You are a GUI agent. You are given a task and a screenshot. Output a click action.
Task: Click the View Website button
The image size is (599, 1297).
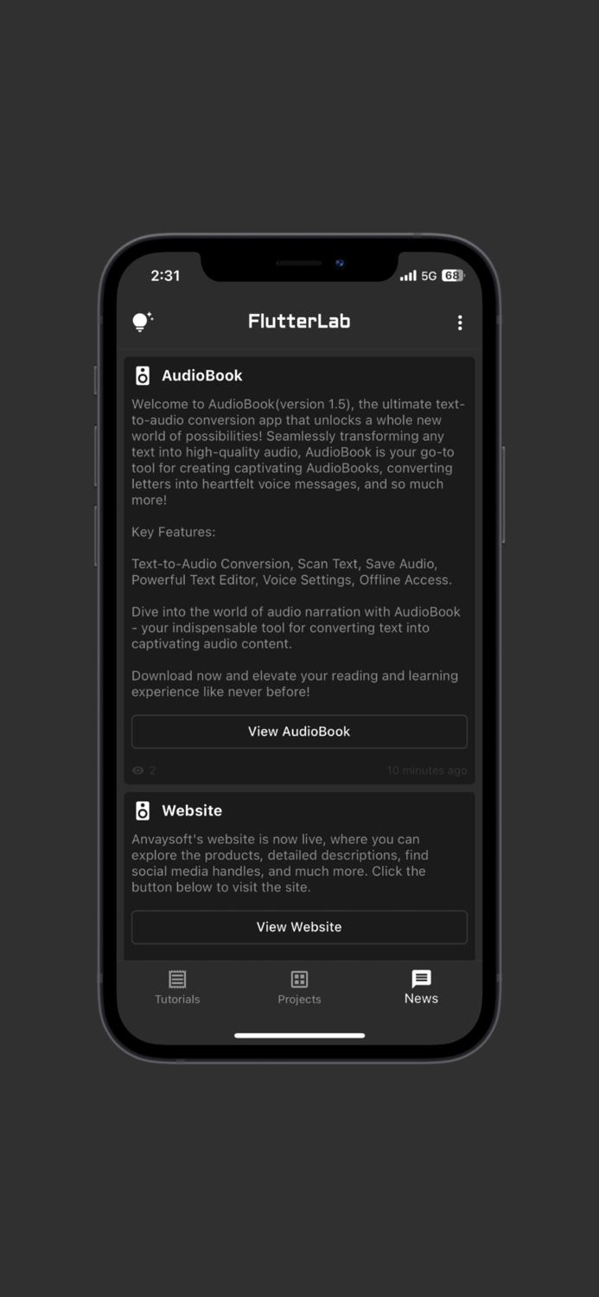coord(299,927)
